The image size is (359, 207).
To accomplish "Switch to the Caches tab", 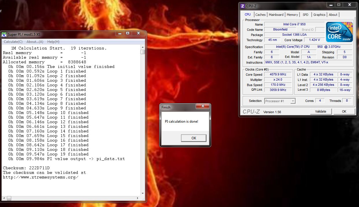I will 260,15.
